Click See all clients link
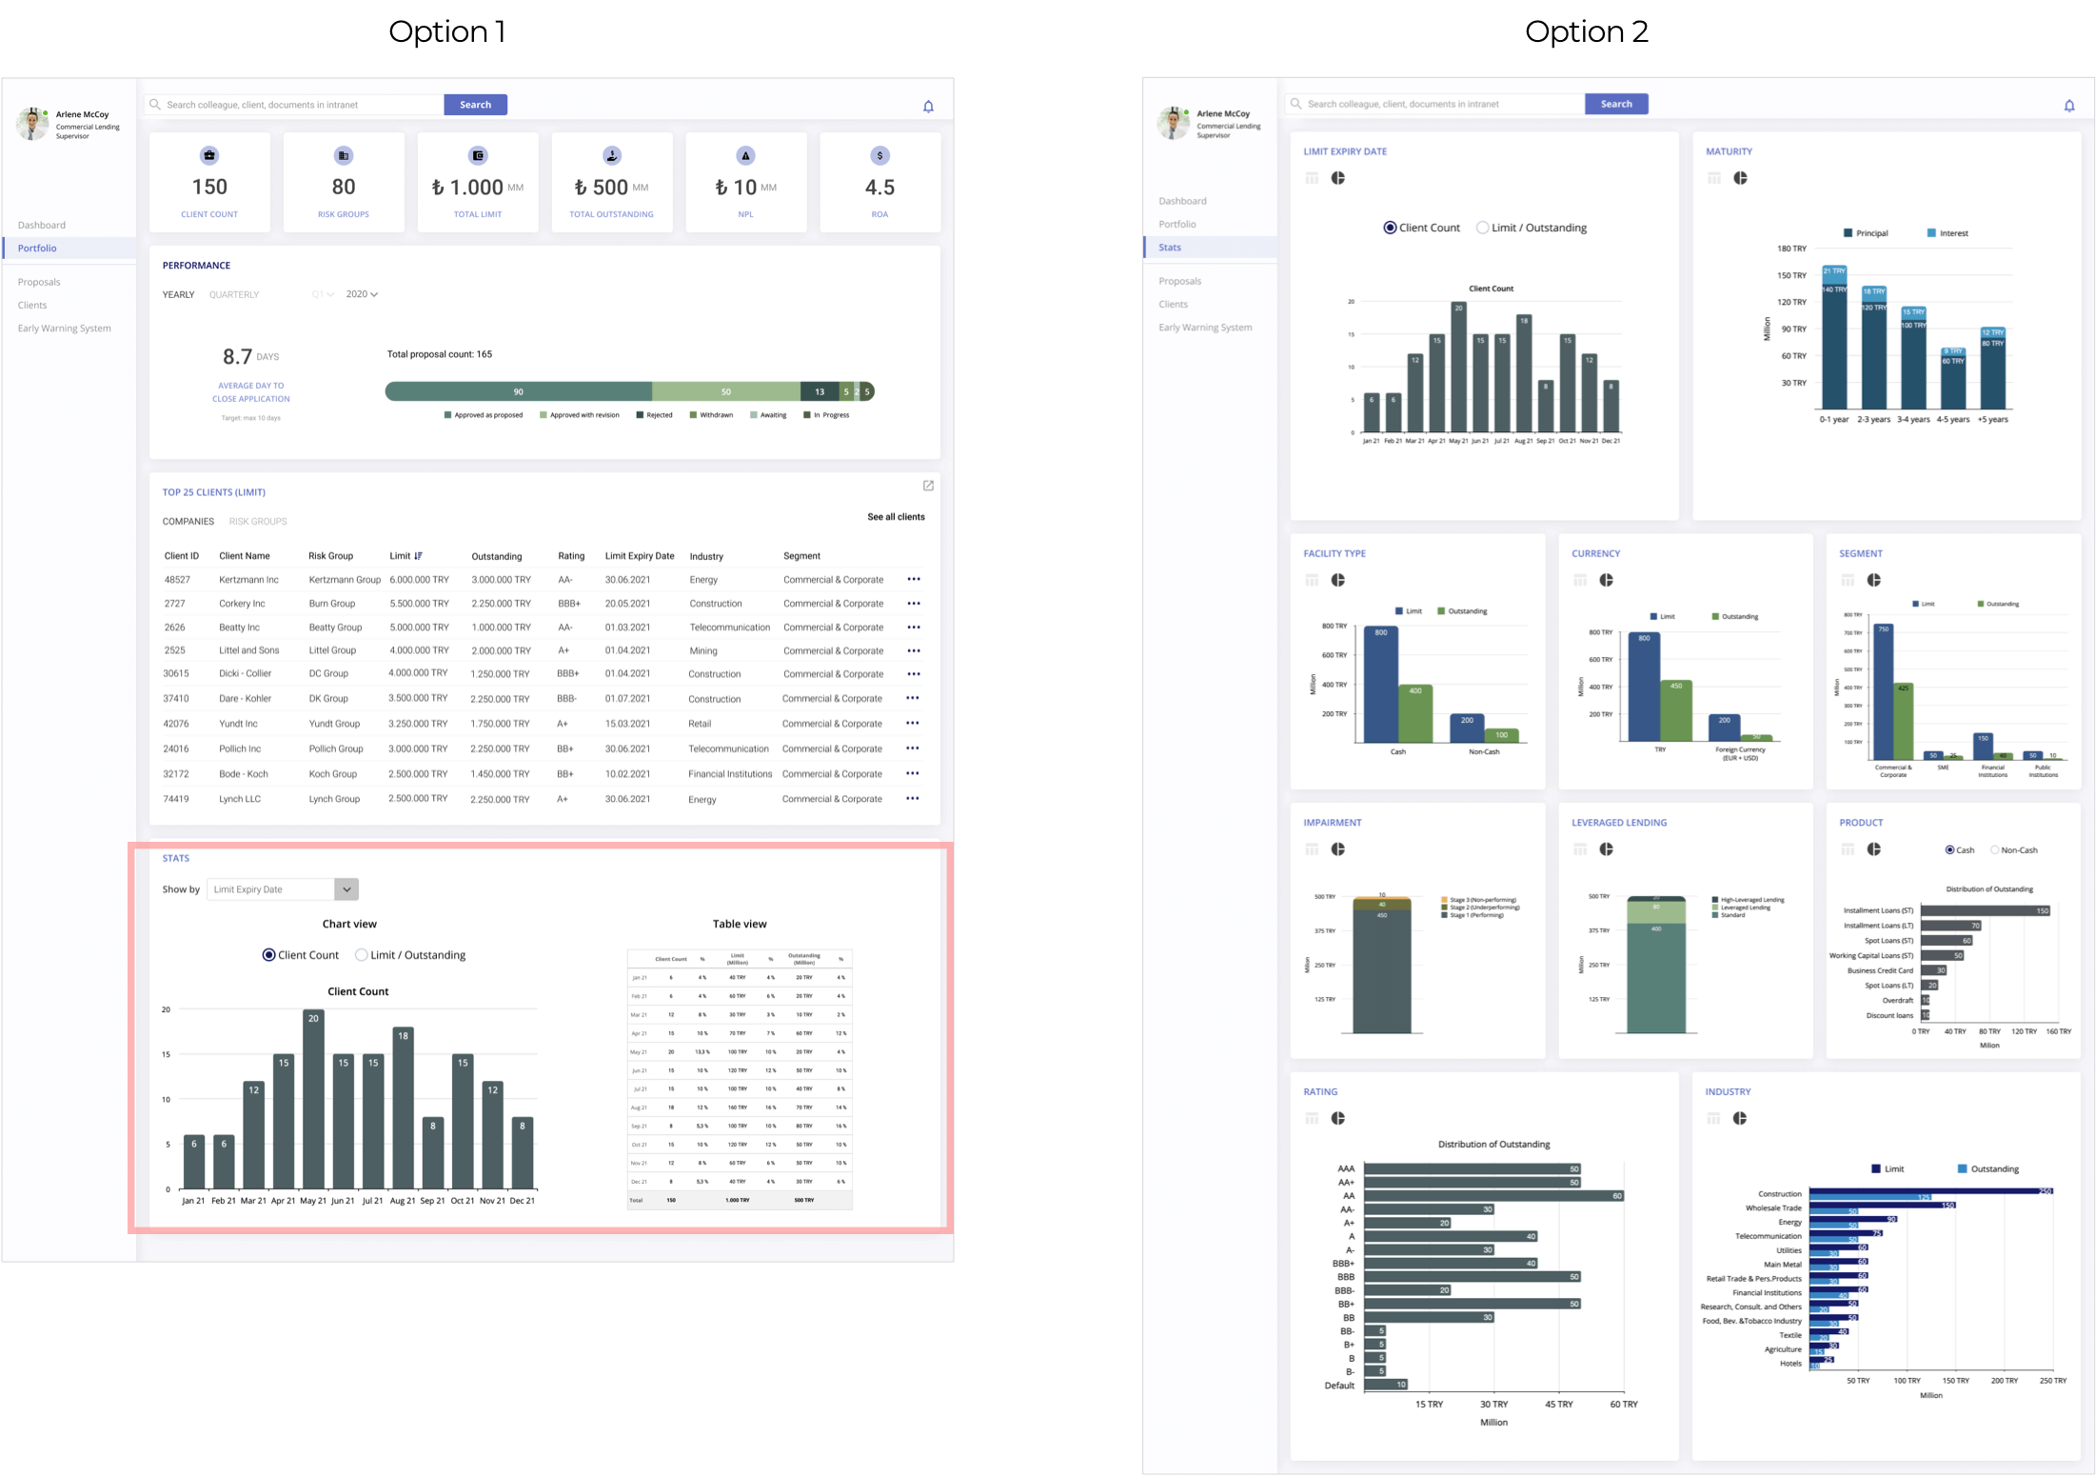 point(896,517)
